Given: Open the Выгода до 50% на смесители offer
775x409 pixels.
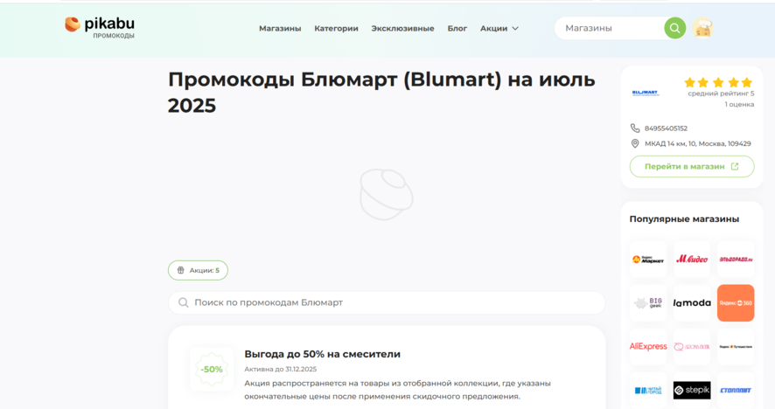Looking at the screenshot, I should [322, 354].
